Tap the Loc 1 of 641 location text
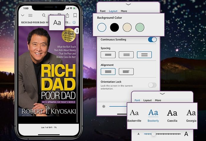Image resolution: width=206 pixels, height=141 pixels. coord(49,127)
